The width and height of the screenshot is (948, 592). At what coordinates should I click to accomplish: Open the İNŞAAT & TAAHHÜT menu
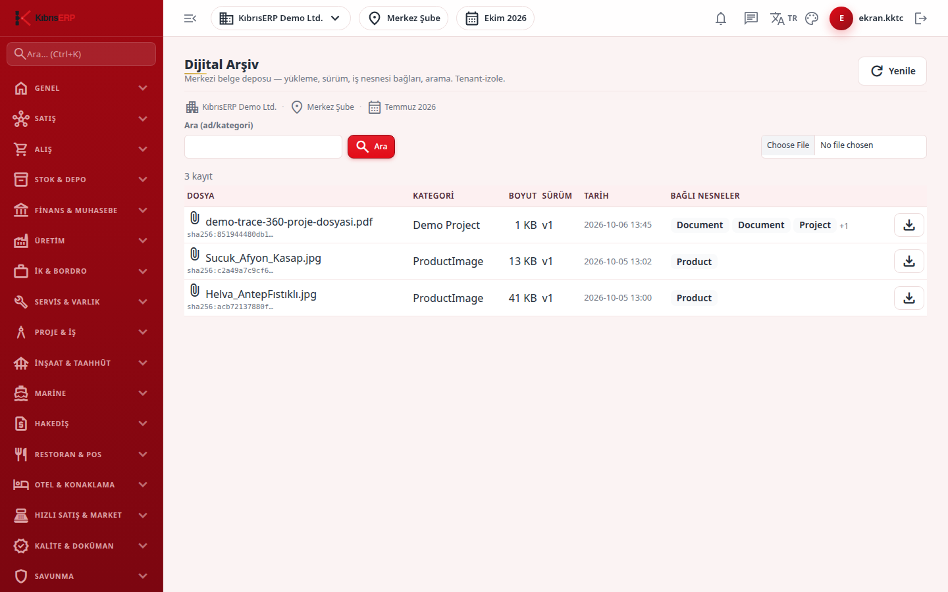coord(82,363)
